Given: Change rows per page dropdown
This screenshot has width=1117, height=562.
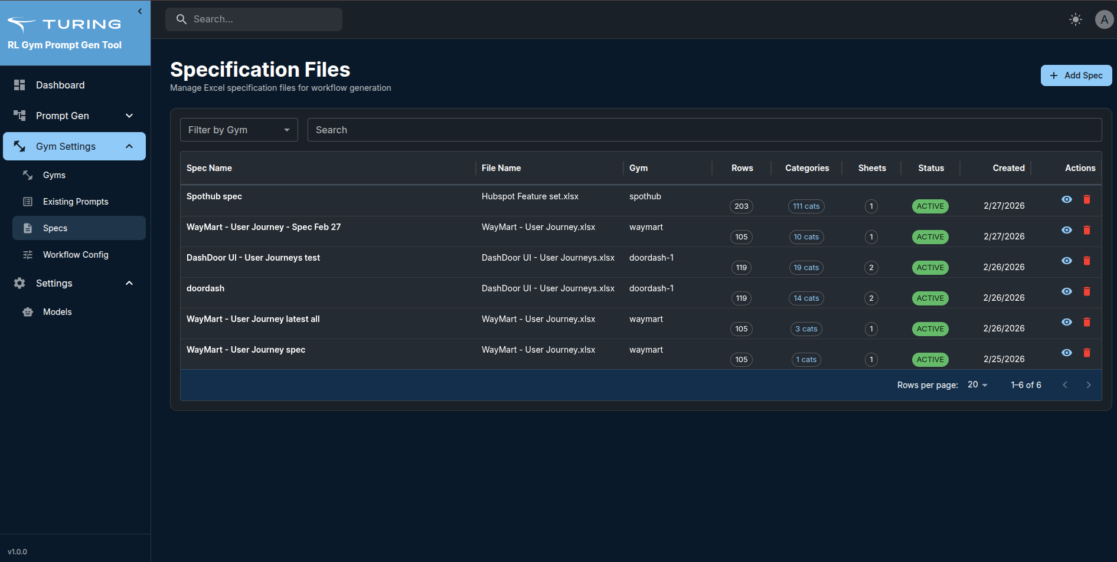Looking at the screenshot, I should pos(977,385).
